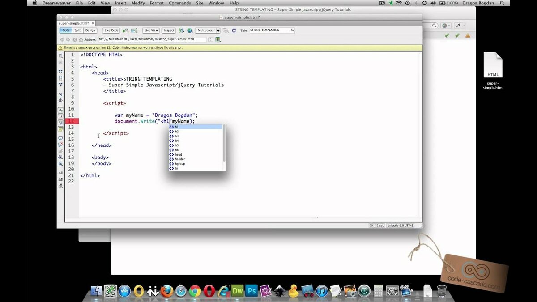Screen dimensions: 537x302
Task: Open the Format menu
Action: pyautogui.click(x=157, y=3)
